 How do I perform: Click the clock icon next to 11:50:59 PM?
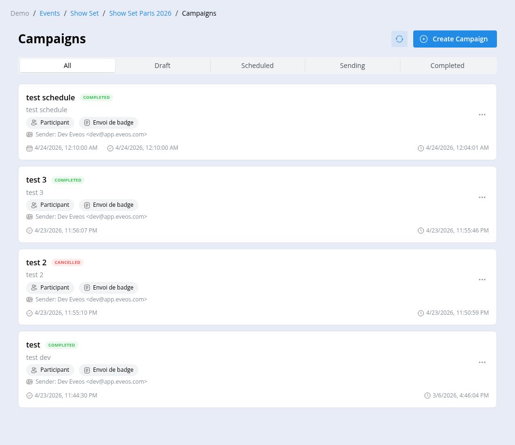click(x=420, y=313)
